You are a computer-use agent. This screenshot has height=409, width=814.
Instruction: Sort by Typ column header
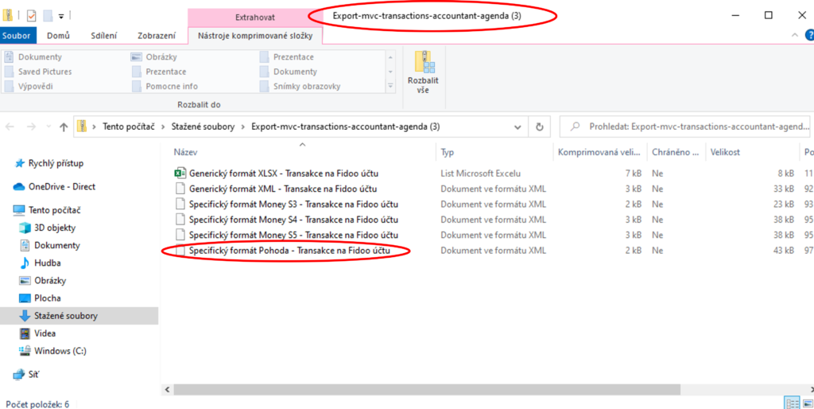pyautogui.click(x=447, y=152)
